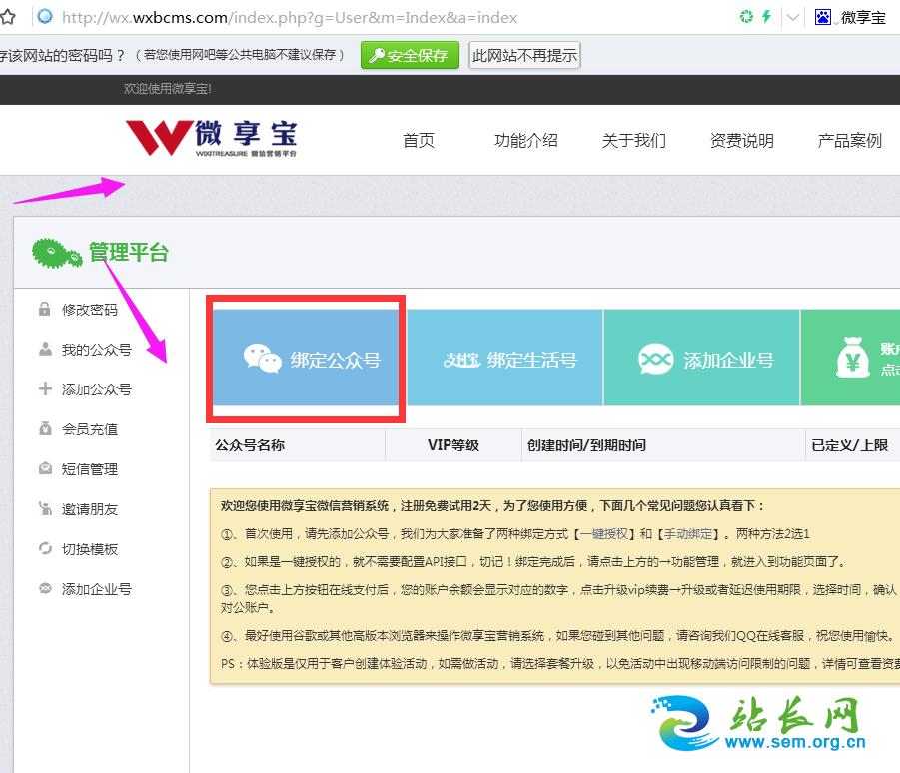Click the 一键授权 link in the notice
900x773 pixels.
tap(604, 534)
